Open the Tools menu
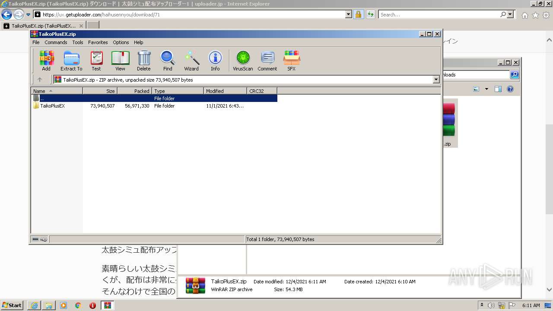This screenshot has height=311, width=553. 78,42
